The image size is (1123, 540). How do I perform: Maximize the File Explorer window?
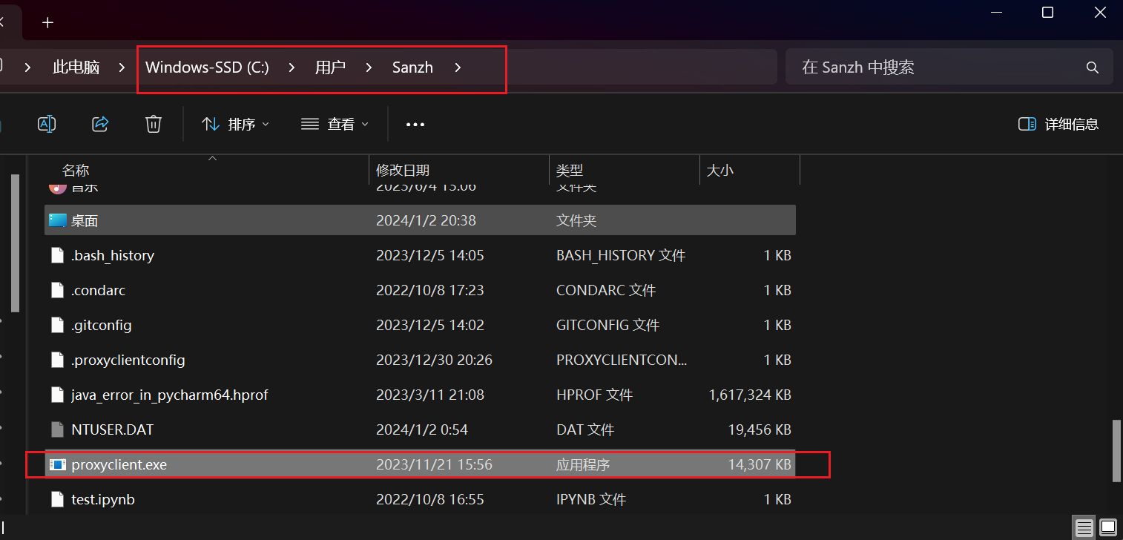1047,13
